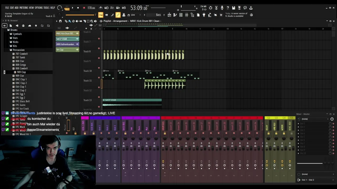The width and height of the screenshot is (337, 189).
Task: Mute Track 8 with its dot toggle
Action: [99, 58]
